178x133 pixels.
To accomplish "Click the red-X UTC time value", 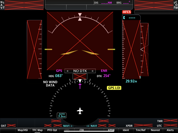I will coord(170,125).
